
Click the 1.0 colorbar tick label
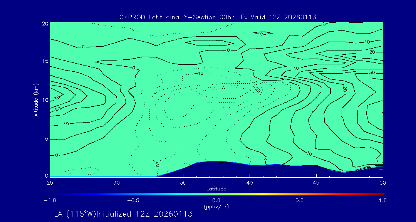click(382, 200)
